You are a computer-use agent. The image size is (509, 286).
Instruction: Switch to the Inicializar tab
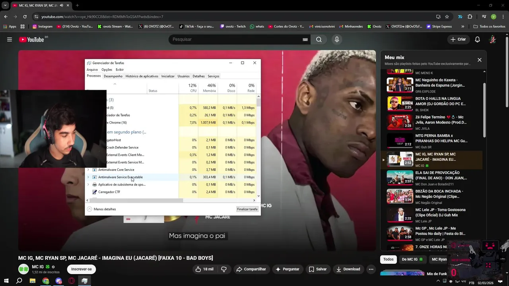[168, 76]
